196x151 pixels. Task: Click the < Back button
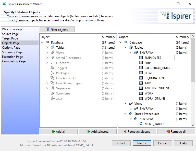click(121, 143)
